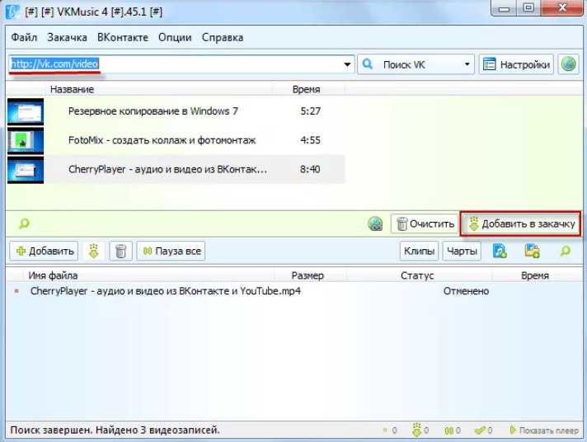Click duration 5:27 in results

click(310, 111)
